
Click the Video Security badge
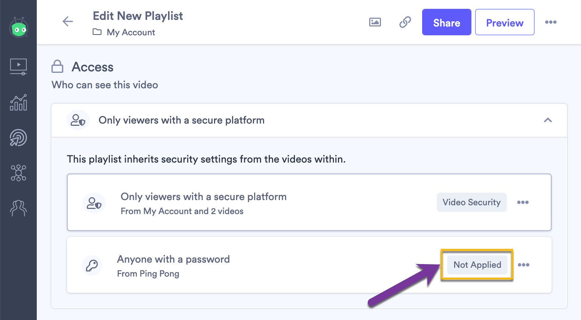472,202
